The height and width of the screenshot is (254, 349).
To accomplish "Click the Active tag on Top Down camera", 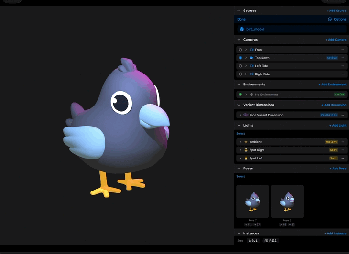I will pyautogui.click(x=332, y=58).
